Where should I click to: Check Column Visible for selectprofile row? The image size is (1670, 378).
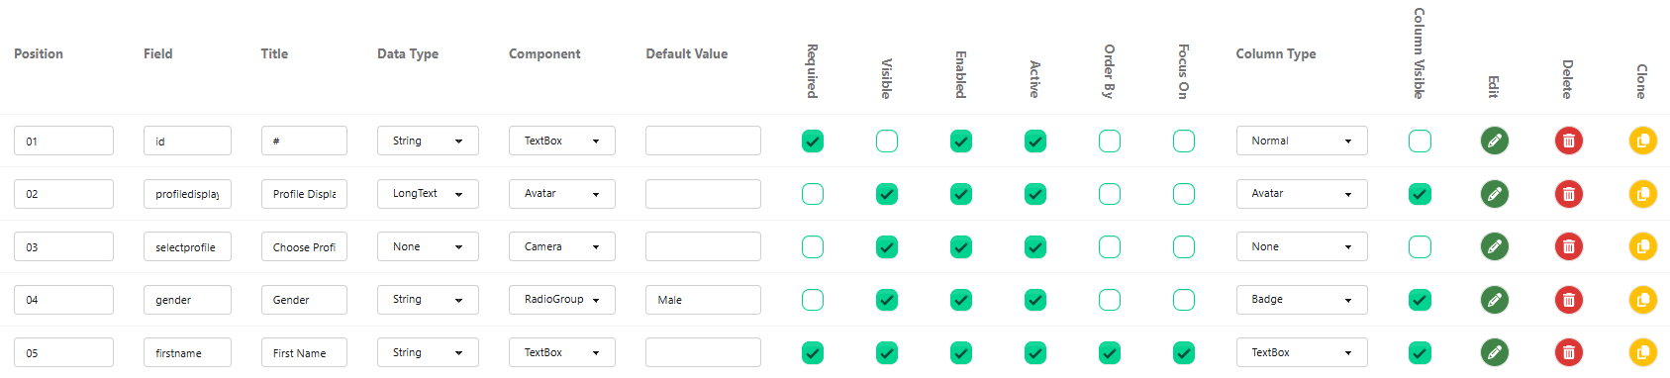coord(1419,246)
